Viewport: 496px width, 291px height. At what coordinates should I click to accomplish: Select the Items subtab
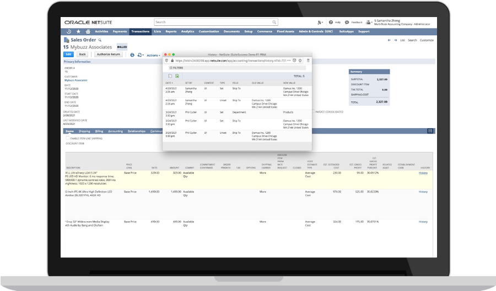point(69,131)
